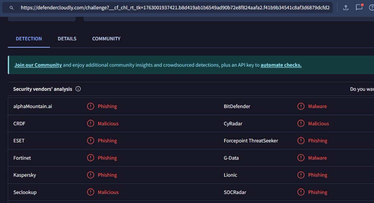The image size is (374, 203).
Task: Click alert icon in G-Data row
Action: point(301,158)
